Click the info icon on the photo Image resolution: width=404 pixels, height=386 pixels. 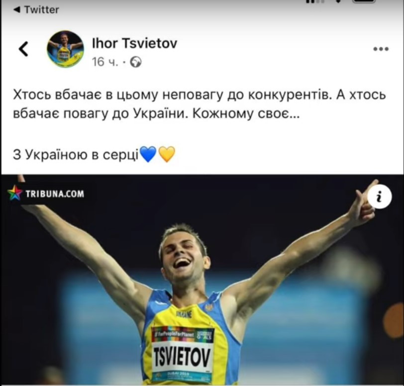click(379, 196)
